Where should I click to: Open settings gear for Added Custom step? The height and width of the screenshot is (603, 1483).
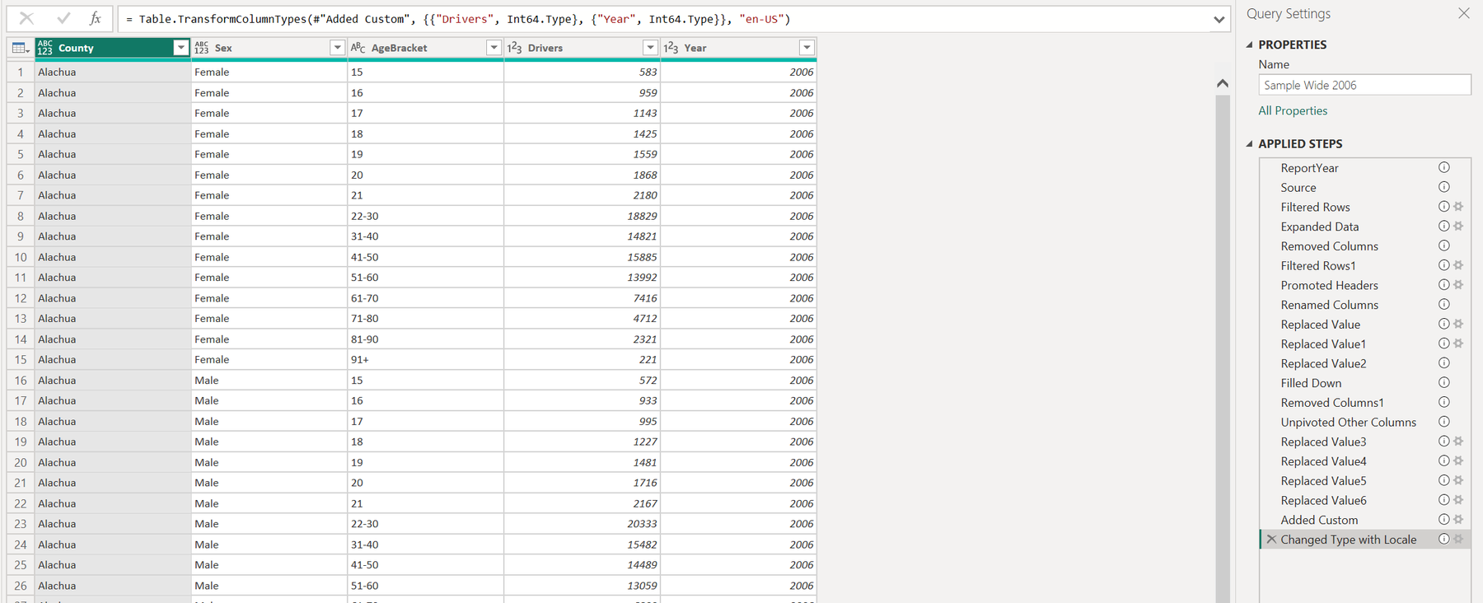[x=1458, y=520]
